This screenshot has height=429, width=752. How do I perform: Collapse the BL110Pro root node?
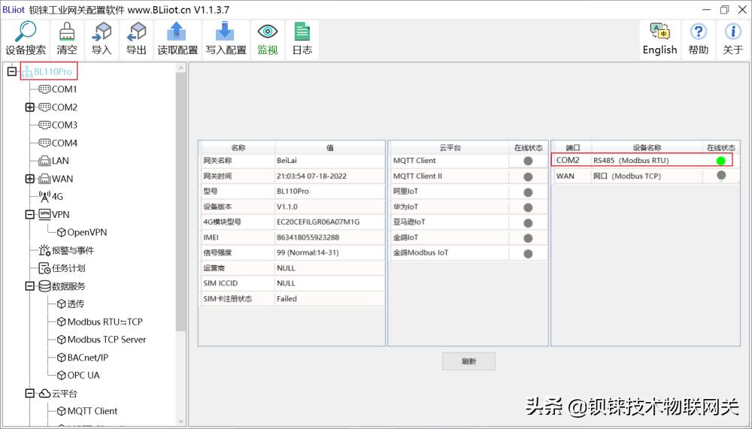pos(12,71)
